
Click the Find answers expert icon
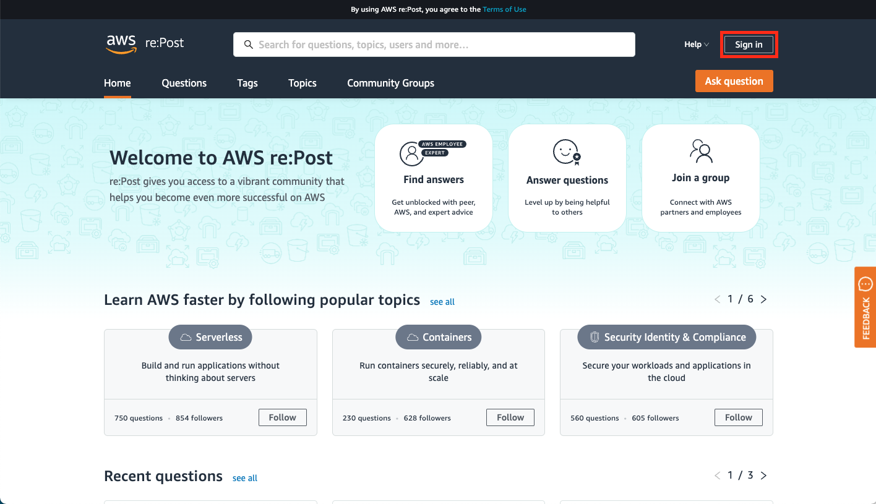click(433, 153)
